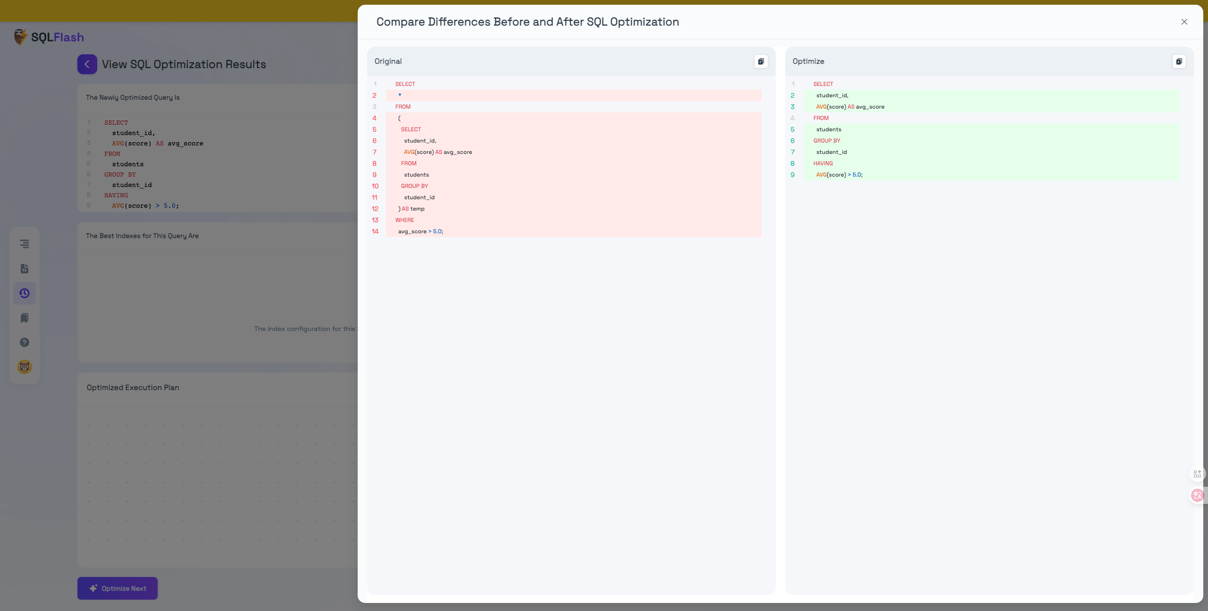Open the pink translation icon
This screenshot has width=1208, height=611.
[1197, 496]
